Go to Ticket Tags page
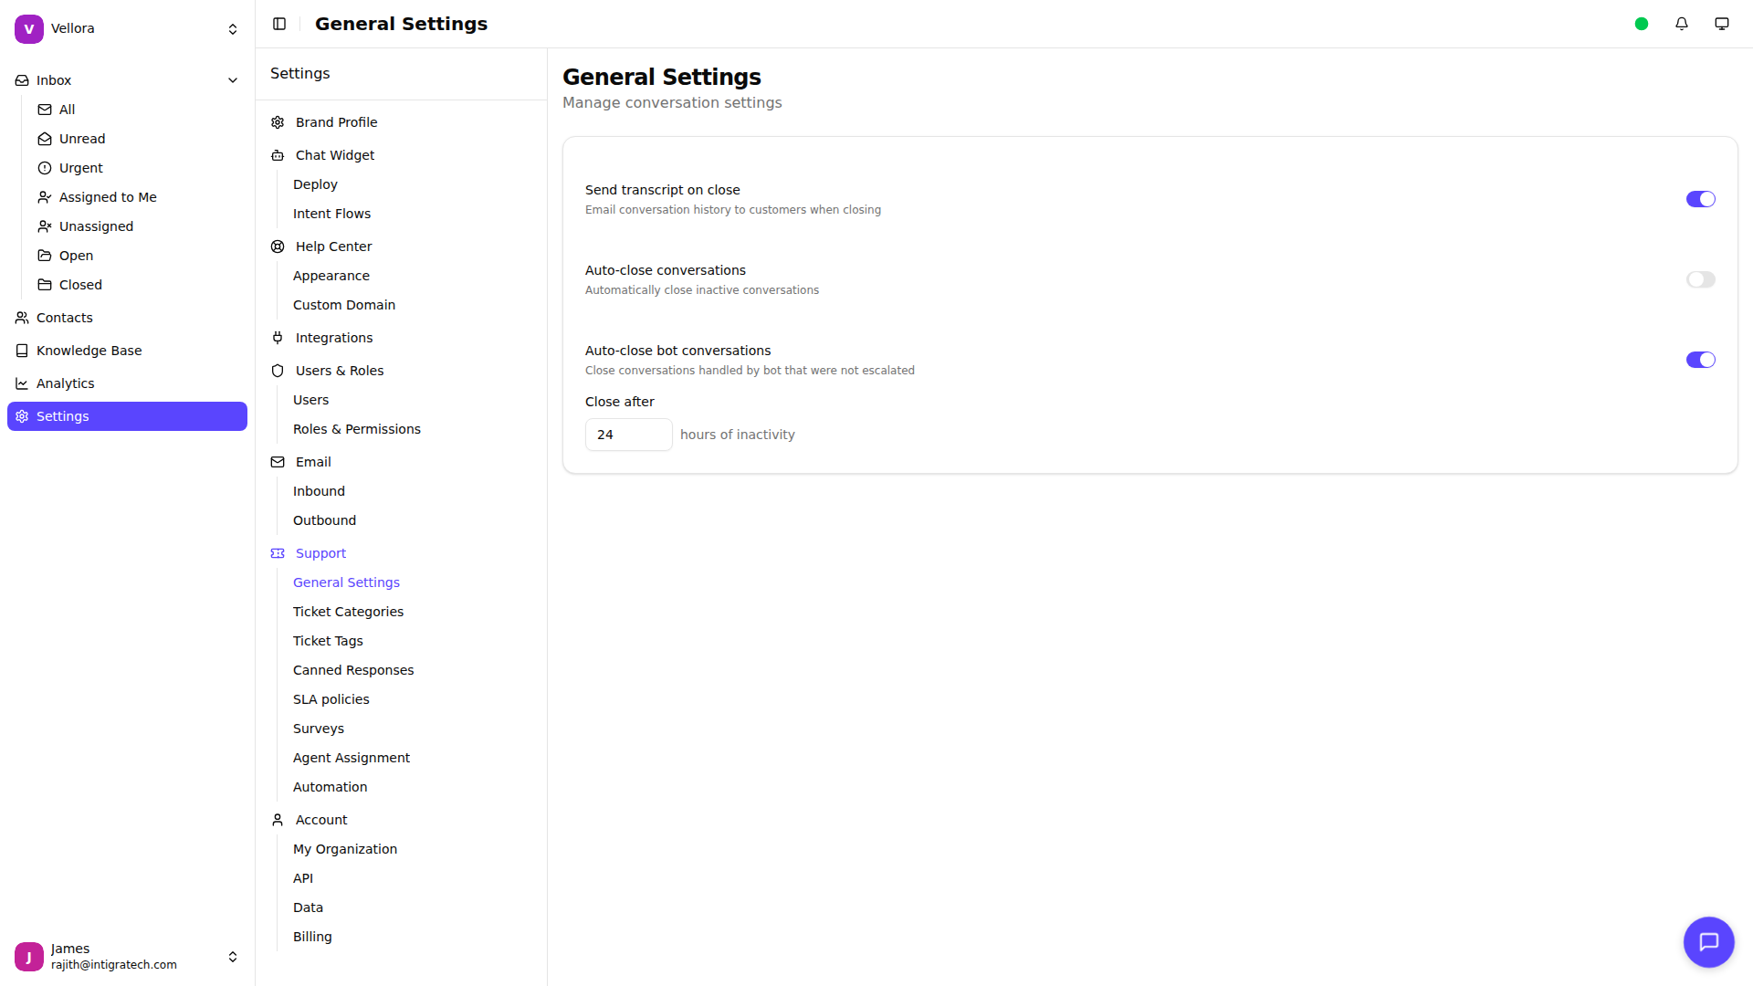 (x=328, y=641)
